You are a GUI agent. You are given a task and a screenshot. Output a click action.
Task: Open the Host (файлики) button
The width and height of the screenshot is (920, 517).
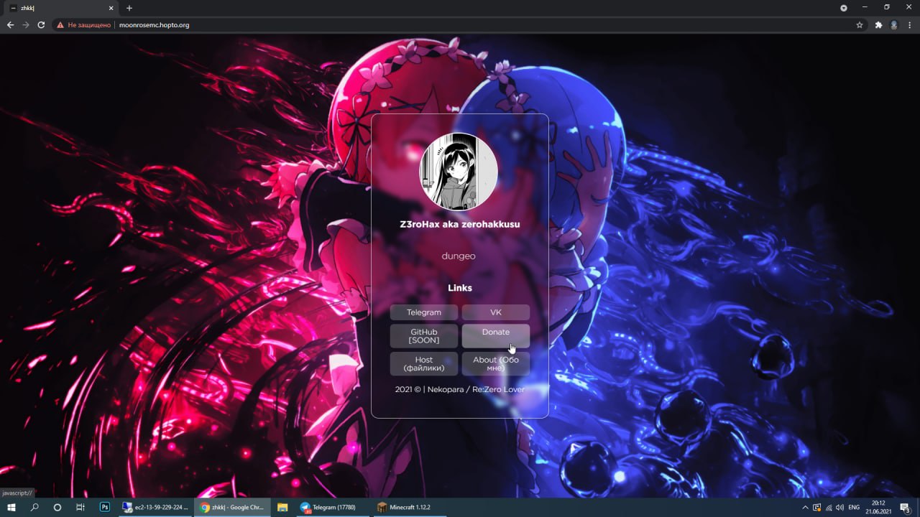pos(424,364)
